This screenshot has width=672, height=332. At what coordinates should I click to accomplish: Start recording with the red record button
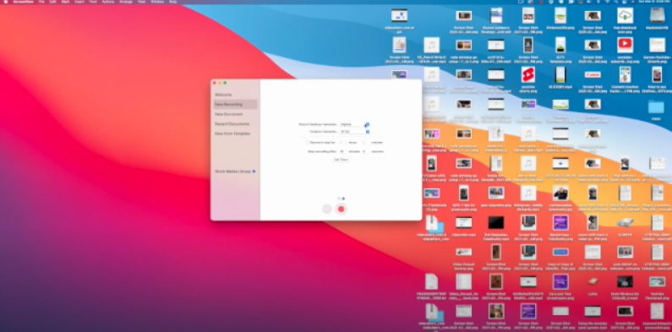[341, 209]
